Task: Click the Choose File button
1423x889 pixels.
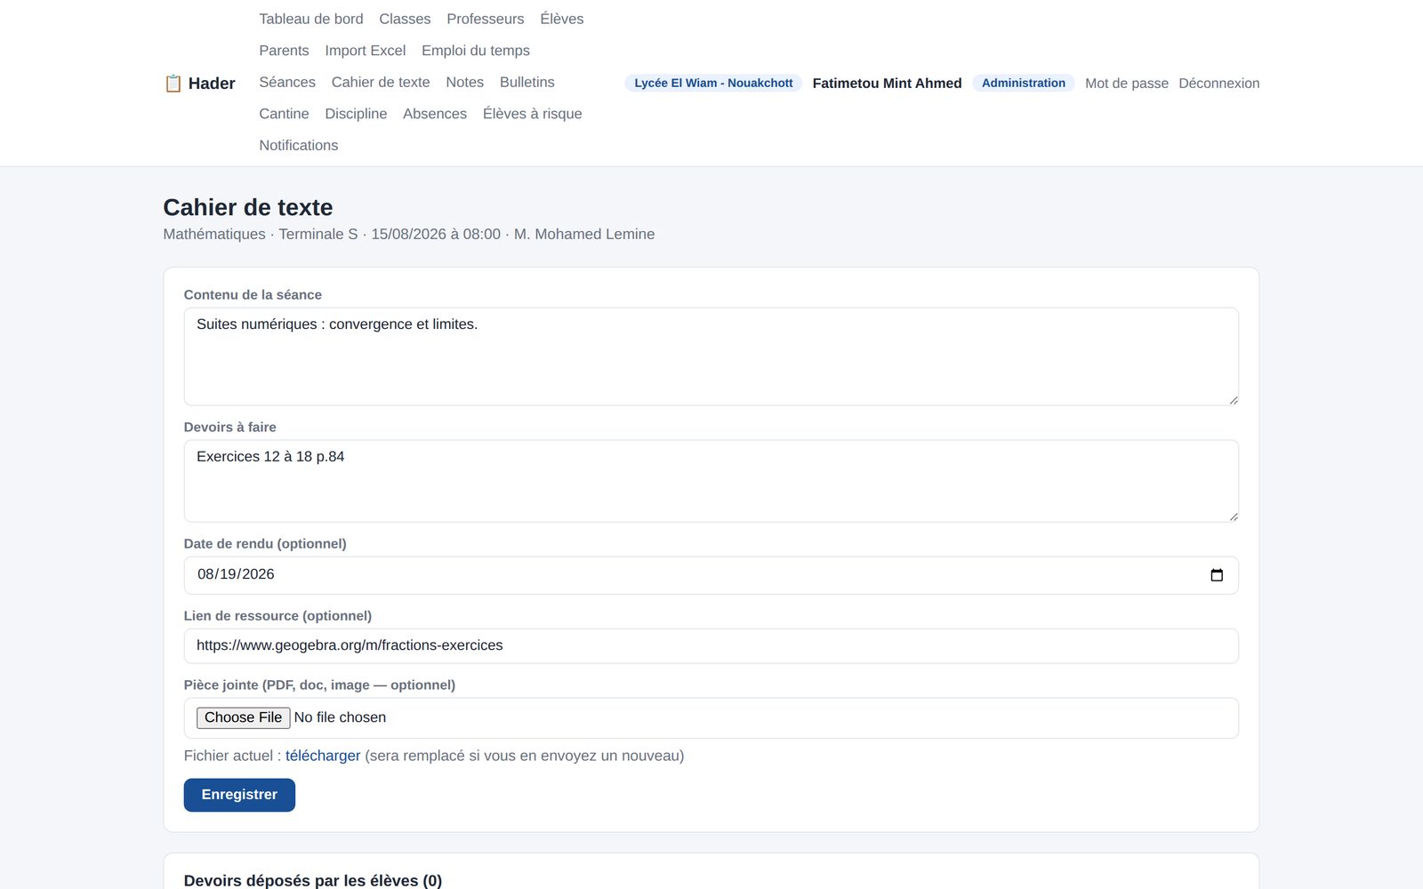Action: tap(243, 717)
